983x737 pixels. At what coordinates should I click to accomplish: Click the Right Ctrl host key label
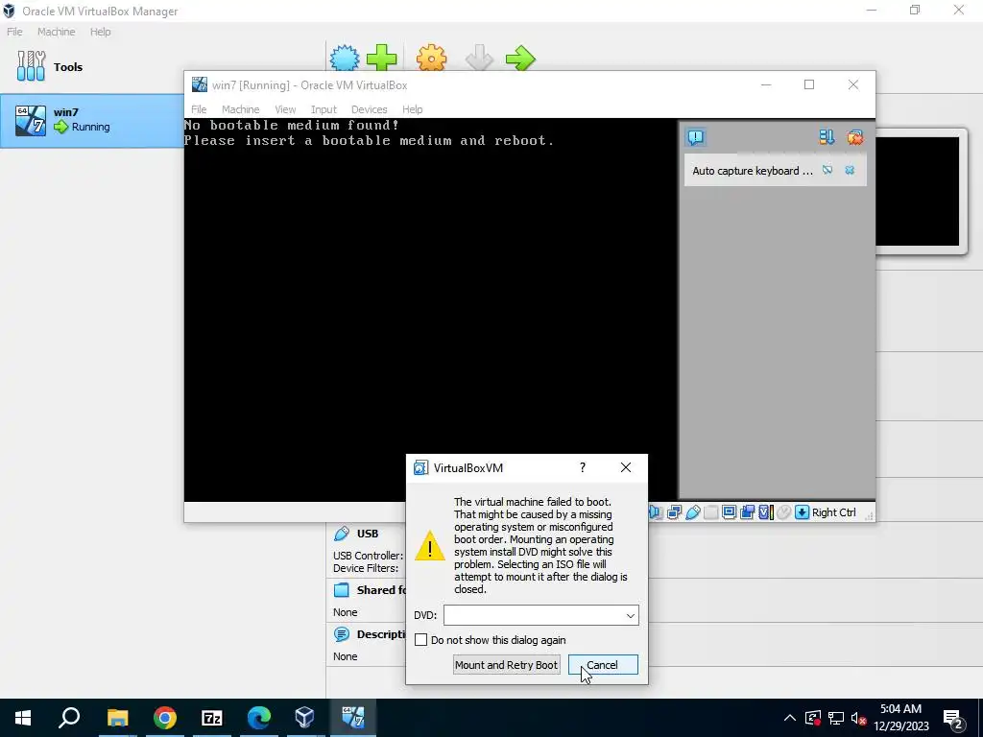[834, 512]
